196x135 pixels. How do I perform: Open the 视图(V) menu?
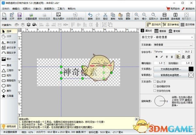(26, 9)
